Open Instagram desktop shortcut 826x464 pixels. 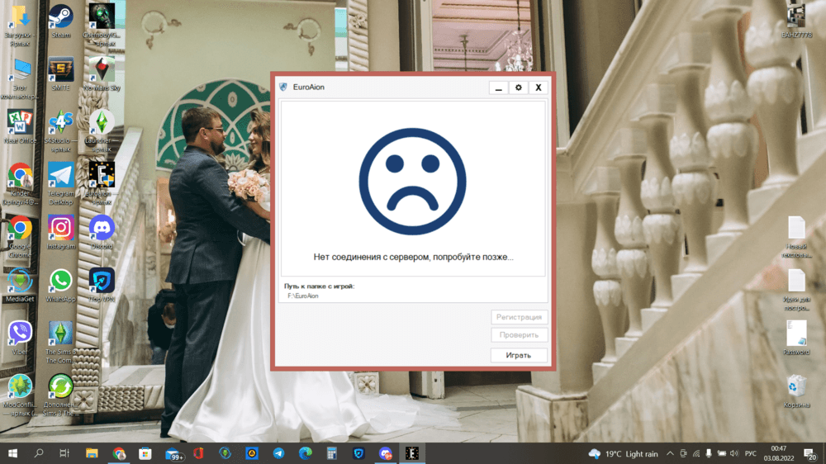pyautogui.click(x=60, y=229)
